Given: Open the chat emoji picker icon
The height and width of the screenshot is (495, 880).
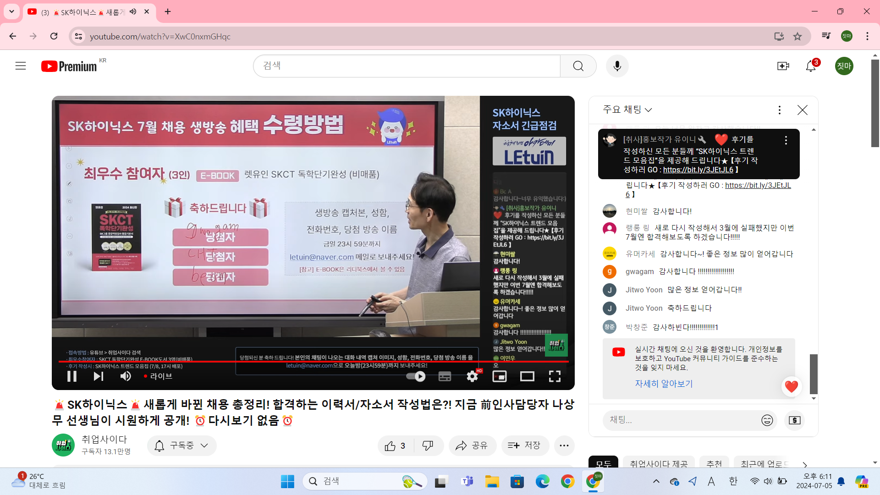Looking at the screenshot, I should click(x=767, y=420).
